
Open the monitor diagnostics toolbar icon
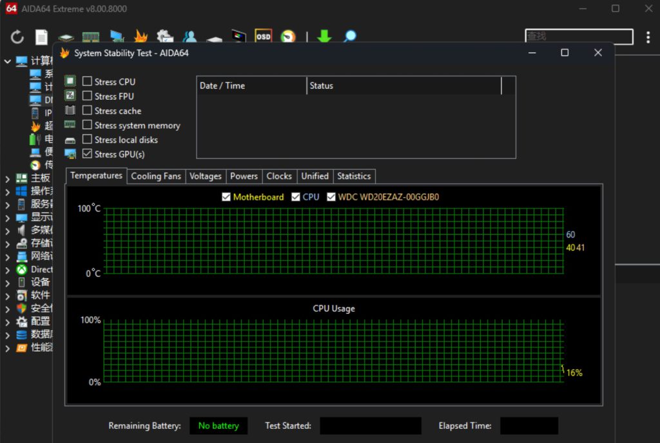click(x=117, y=37)
